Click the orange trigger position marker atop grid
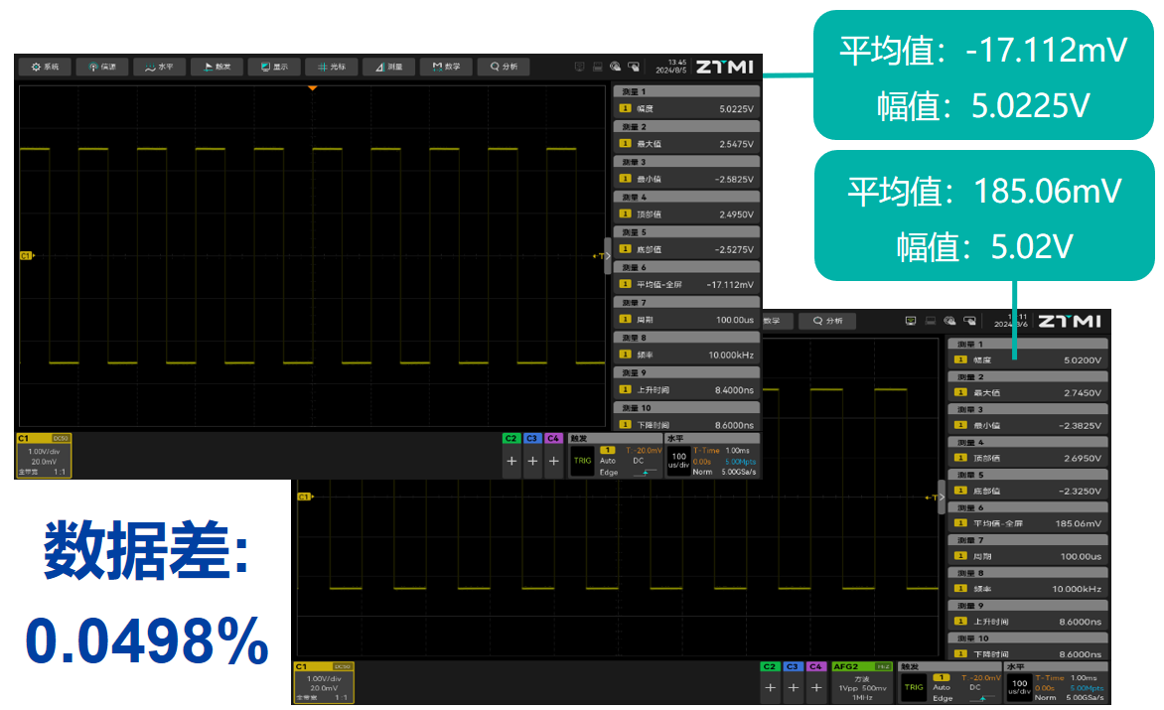The width and height of the screenshot is (1164, 710). coord(312,88)
